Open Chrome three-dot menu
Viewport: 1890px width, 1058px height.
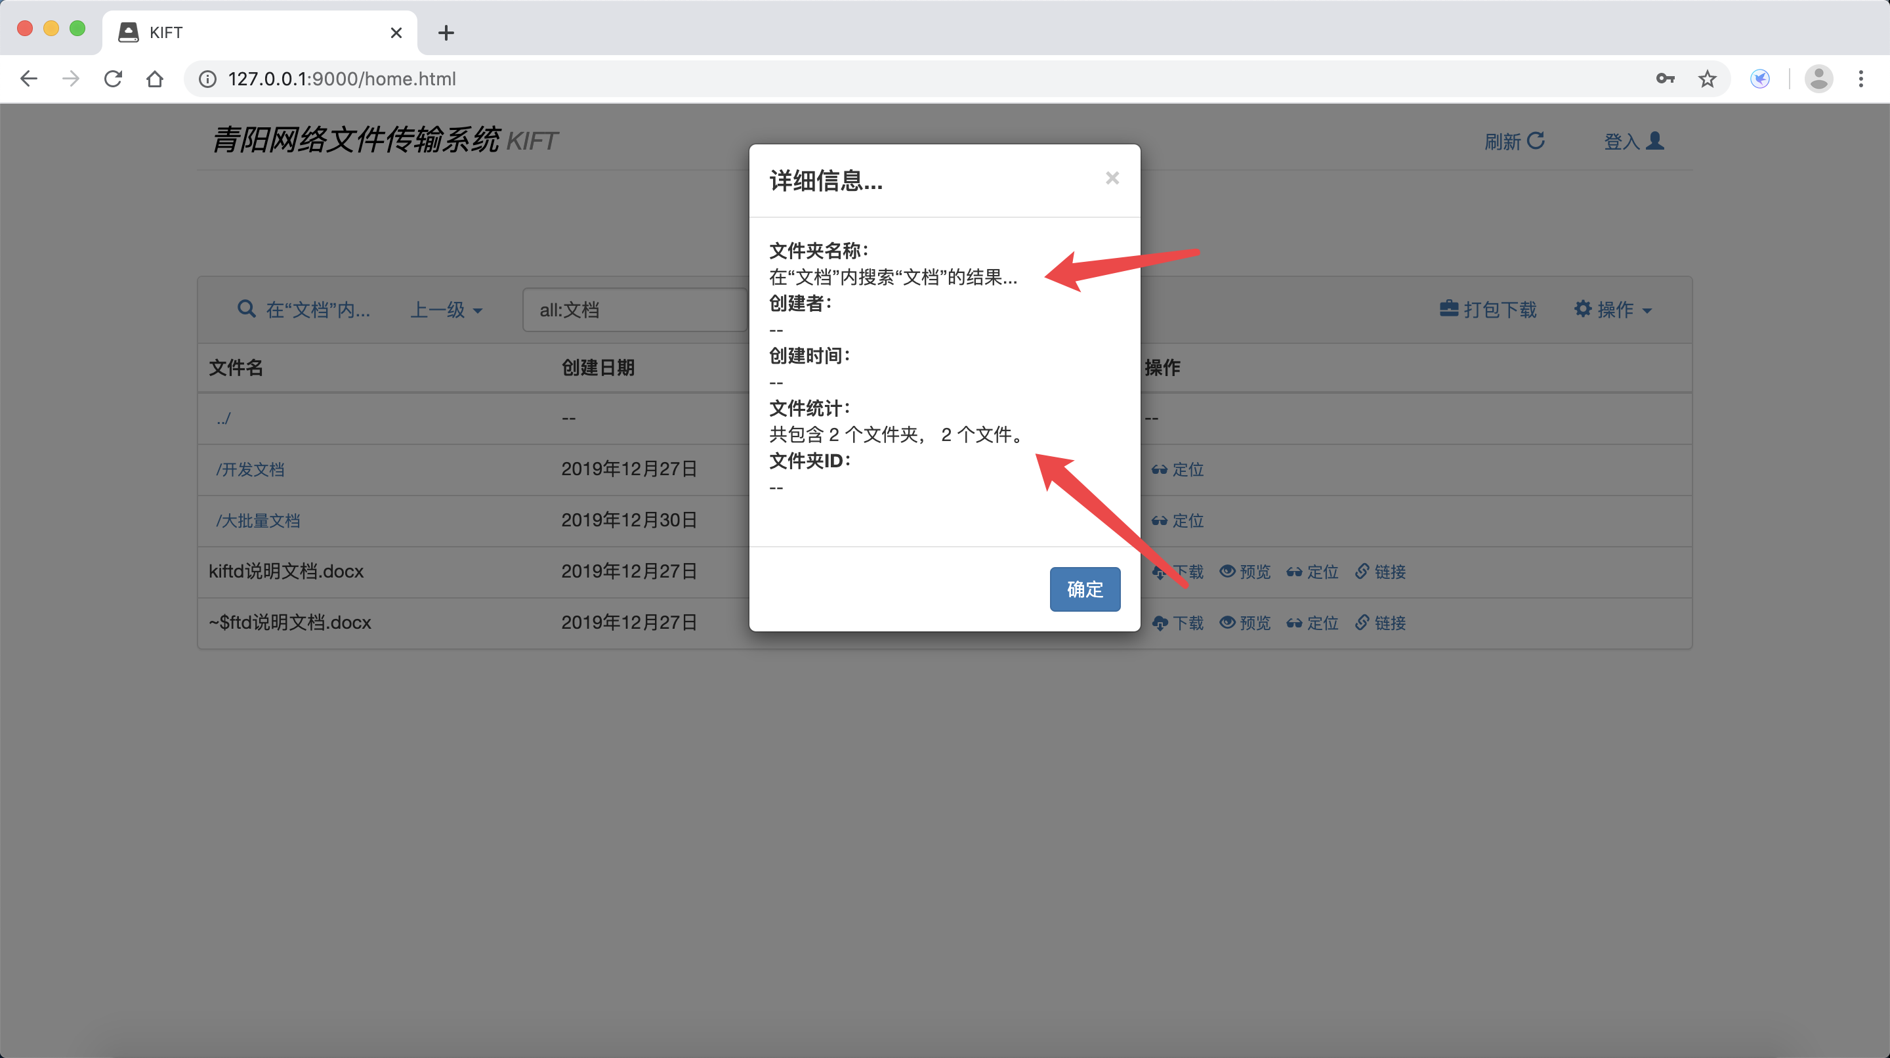point(1860,79)
